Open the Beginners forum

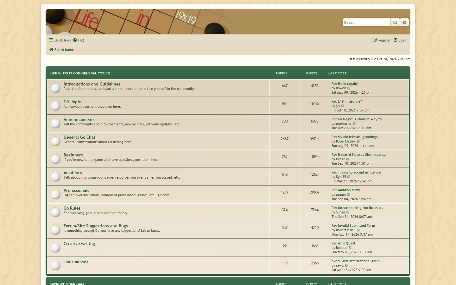click(x=73, y=155)
